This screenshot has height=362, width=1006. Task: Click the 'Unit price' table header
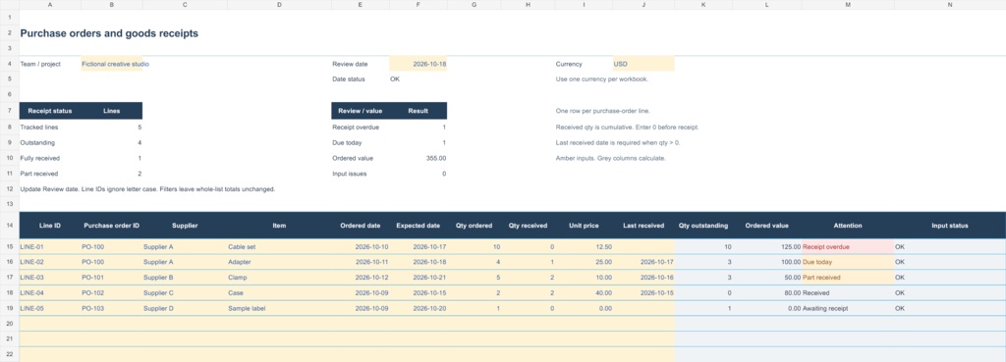[x=584, y=226]
